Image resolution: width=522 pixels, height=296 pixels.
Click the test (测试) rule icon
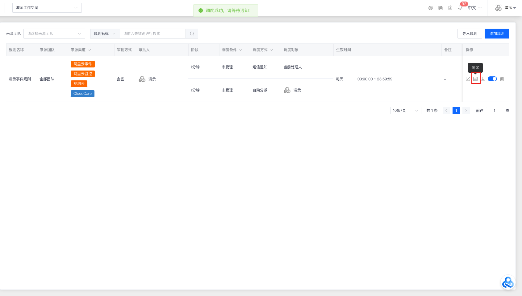475,79
